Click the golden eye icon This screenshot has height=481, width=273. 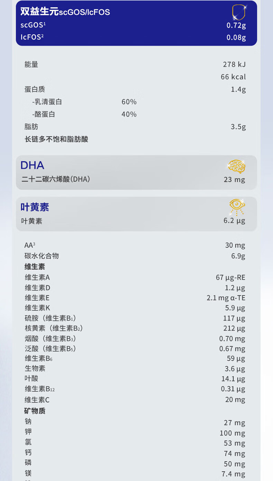(237, 207)
